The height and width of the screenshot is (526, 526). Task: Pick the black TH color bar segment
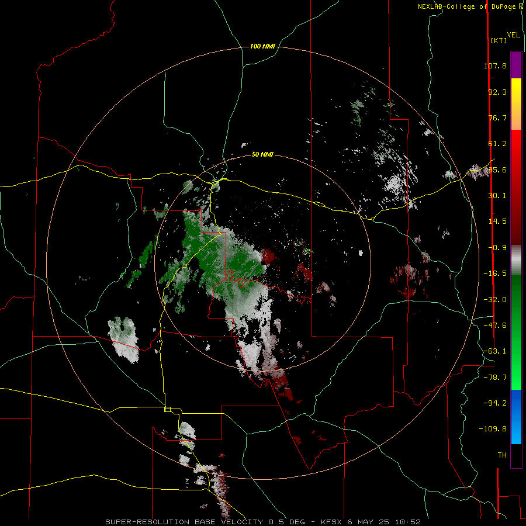[516, 456]
